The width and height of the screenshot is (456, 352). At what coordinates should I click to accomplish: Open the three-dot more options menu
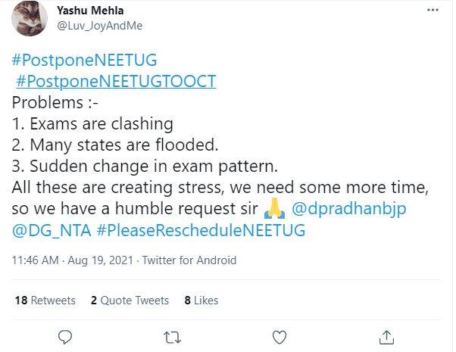click(x=433, y=11)
